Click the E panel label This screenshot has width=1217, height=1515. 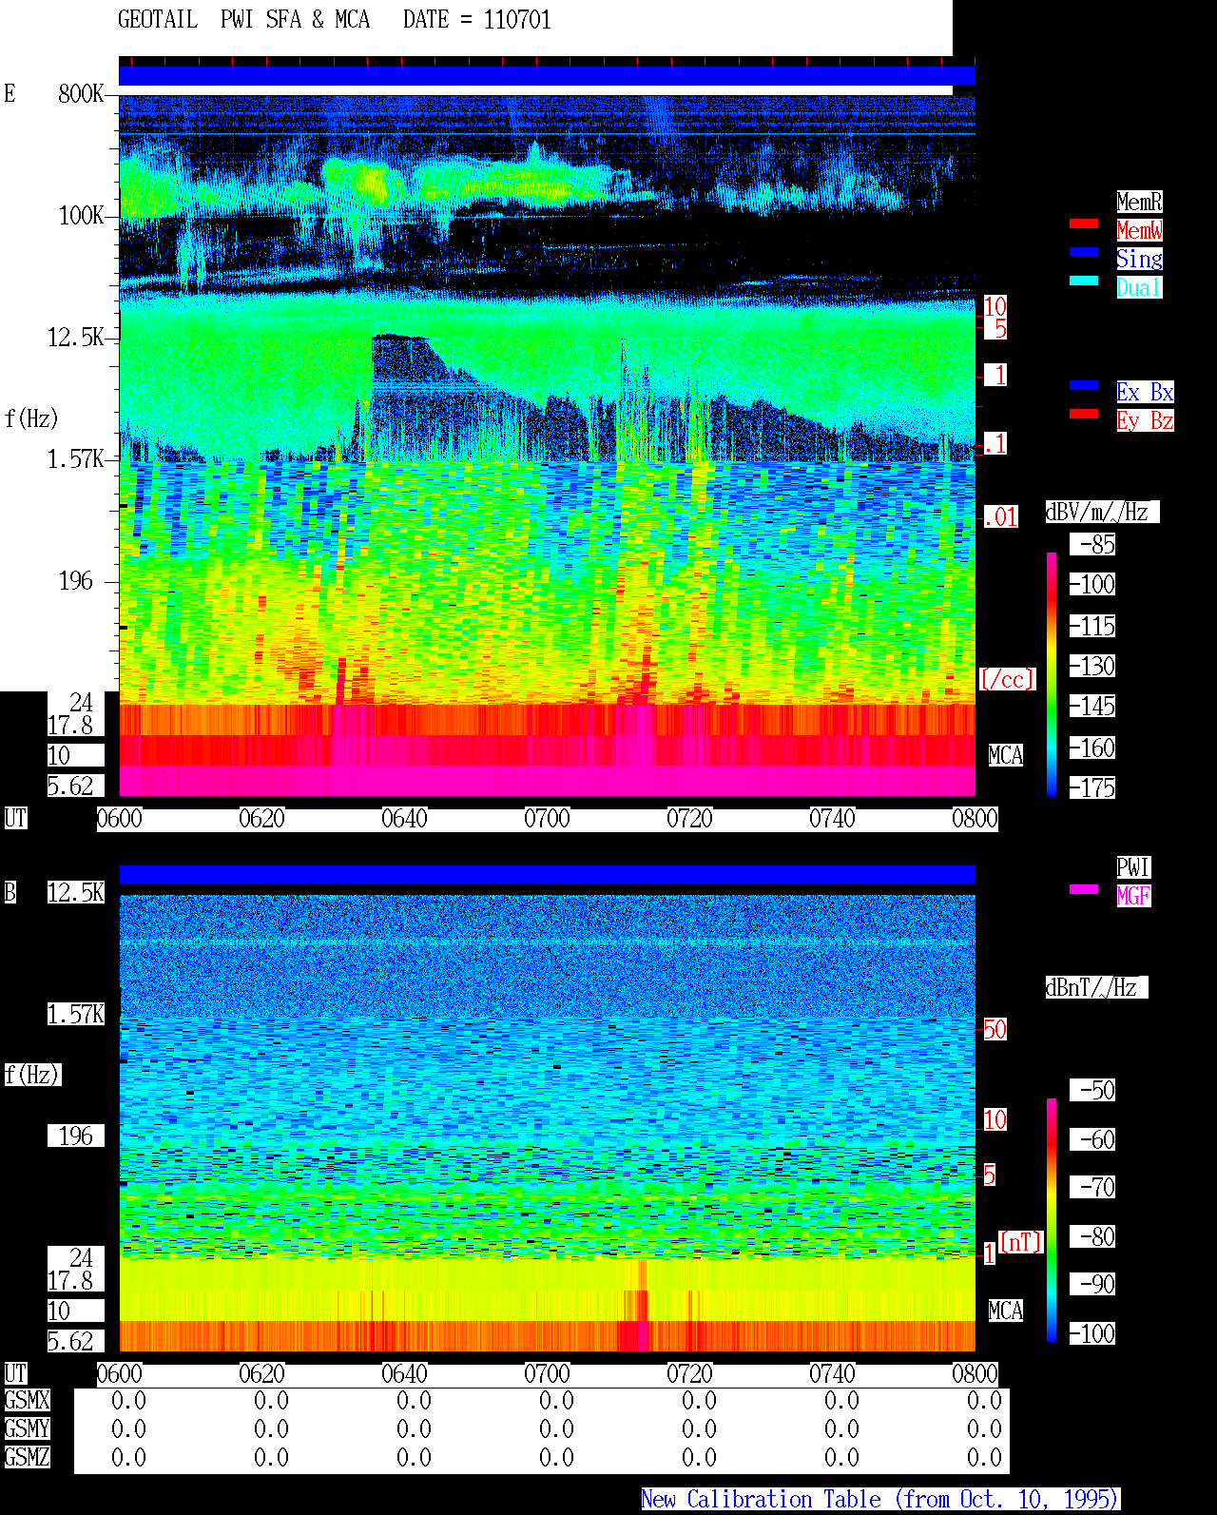(x=10, y=93)
